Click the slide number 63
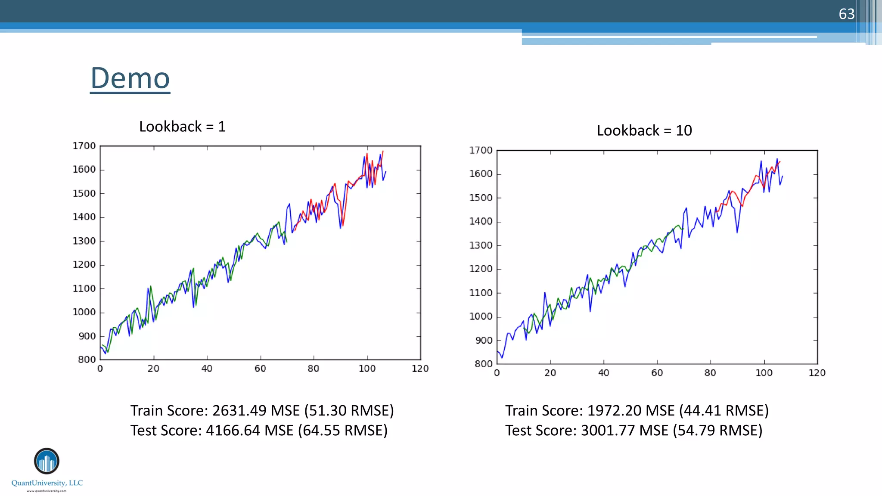This screenshot has height=496, width=882. (846, 14)
